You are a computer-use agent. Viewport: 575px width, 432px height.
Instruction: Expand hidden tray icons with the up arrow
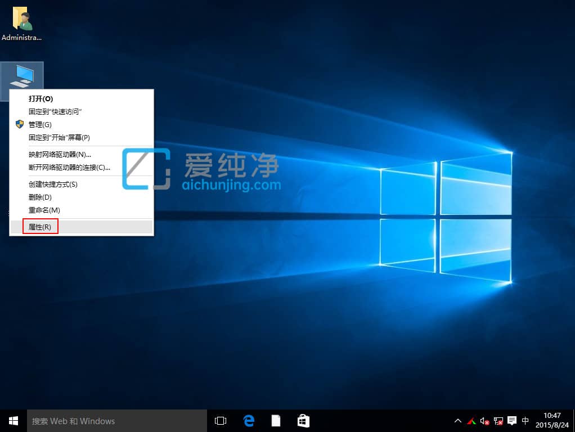pyautogui.click(x=457, y=421)
